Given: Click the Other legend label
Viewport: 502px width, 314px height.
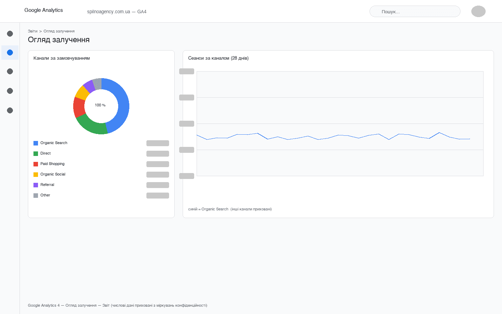Looking at the screenshot, I should (x=45, y=195).
